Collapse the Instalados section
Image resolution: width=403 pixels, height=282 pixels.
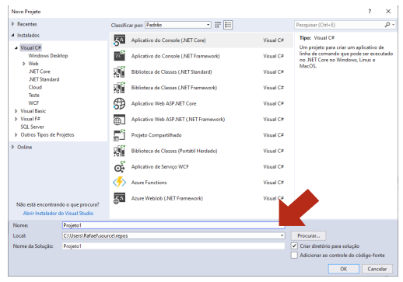click(x=12, y=35)
